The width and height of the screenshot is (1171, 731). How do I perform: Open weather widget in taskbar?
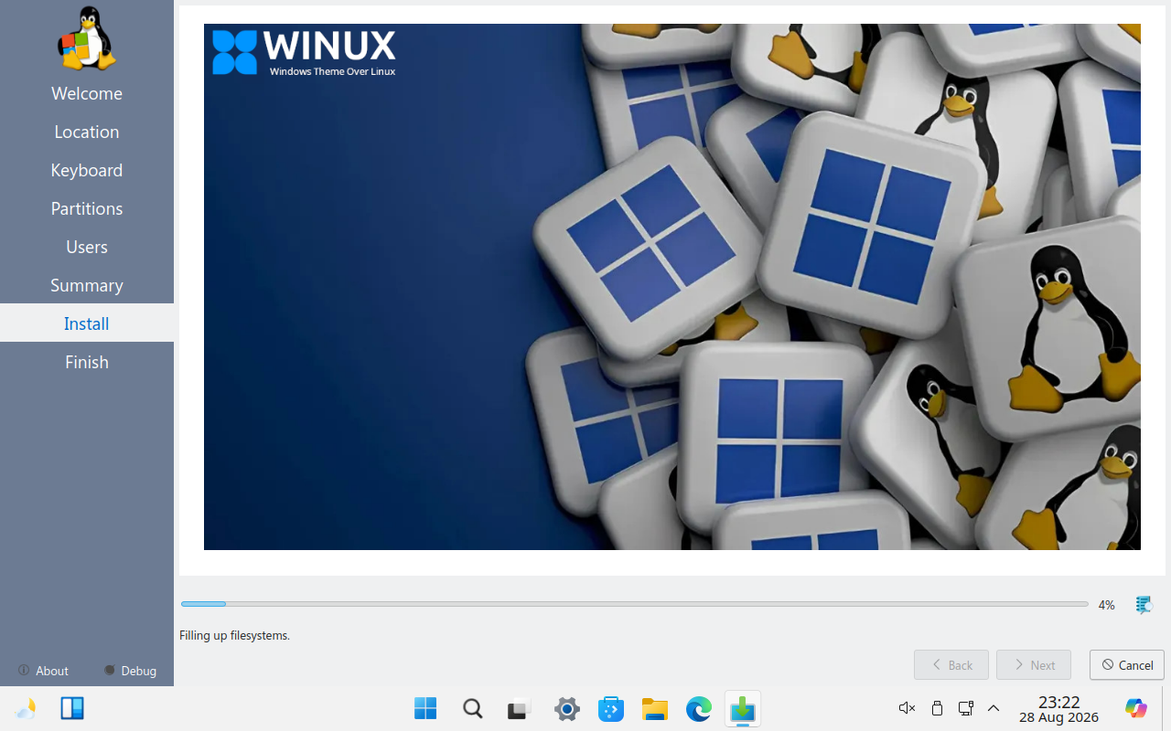click(x=26, y=708)
